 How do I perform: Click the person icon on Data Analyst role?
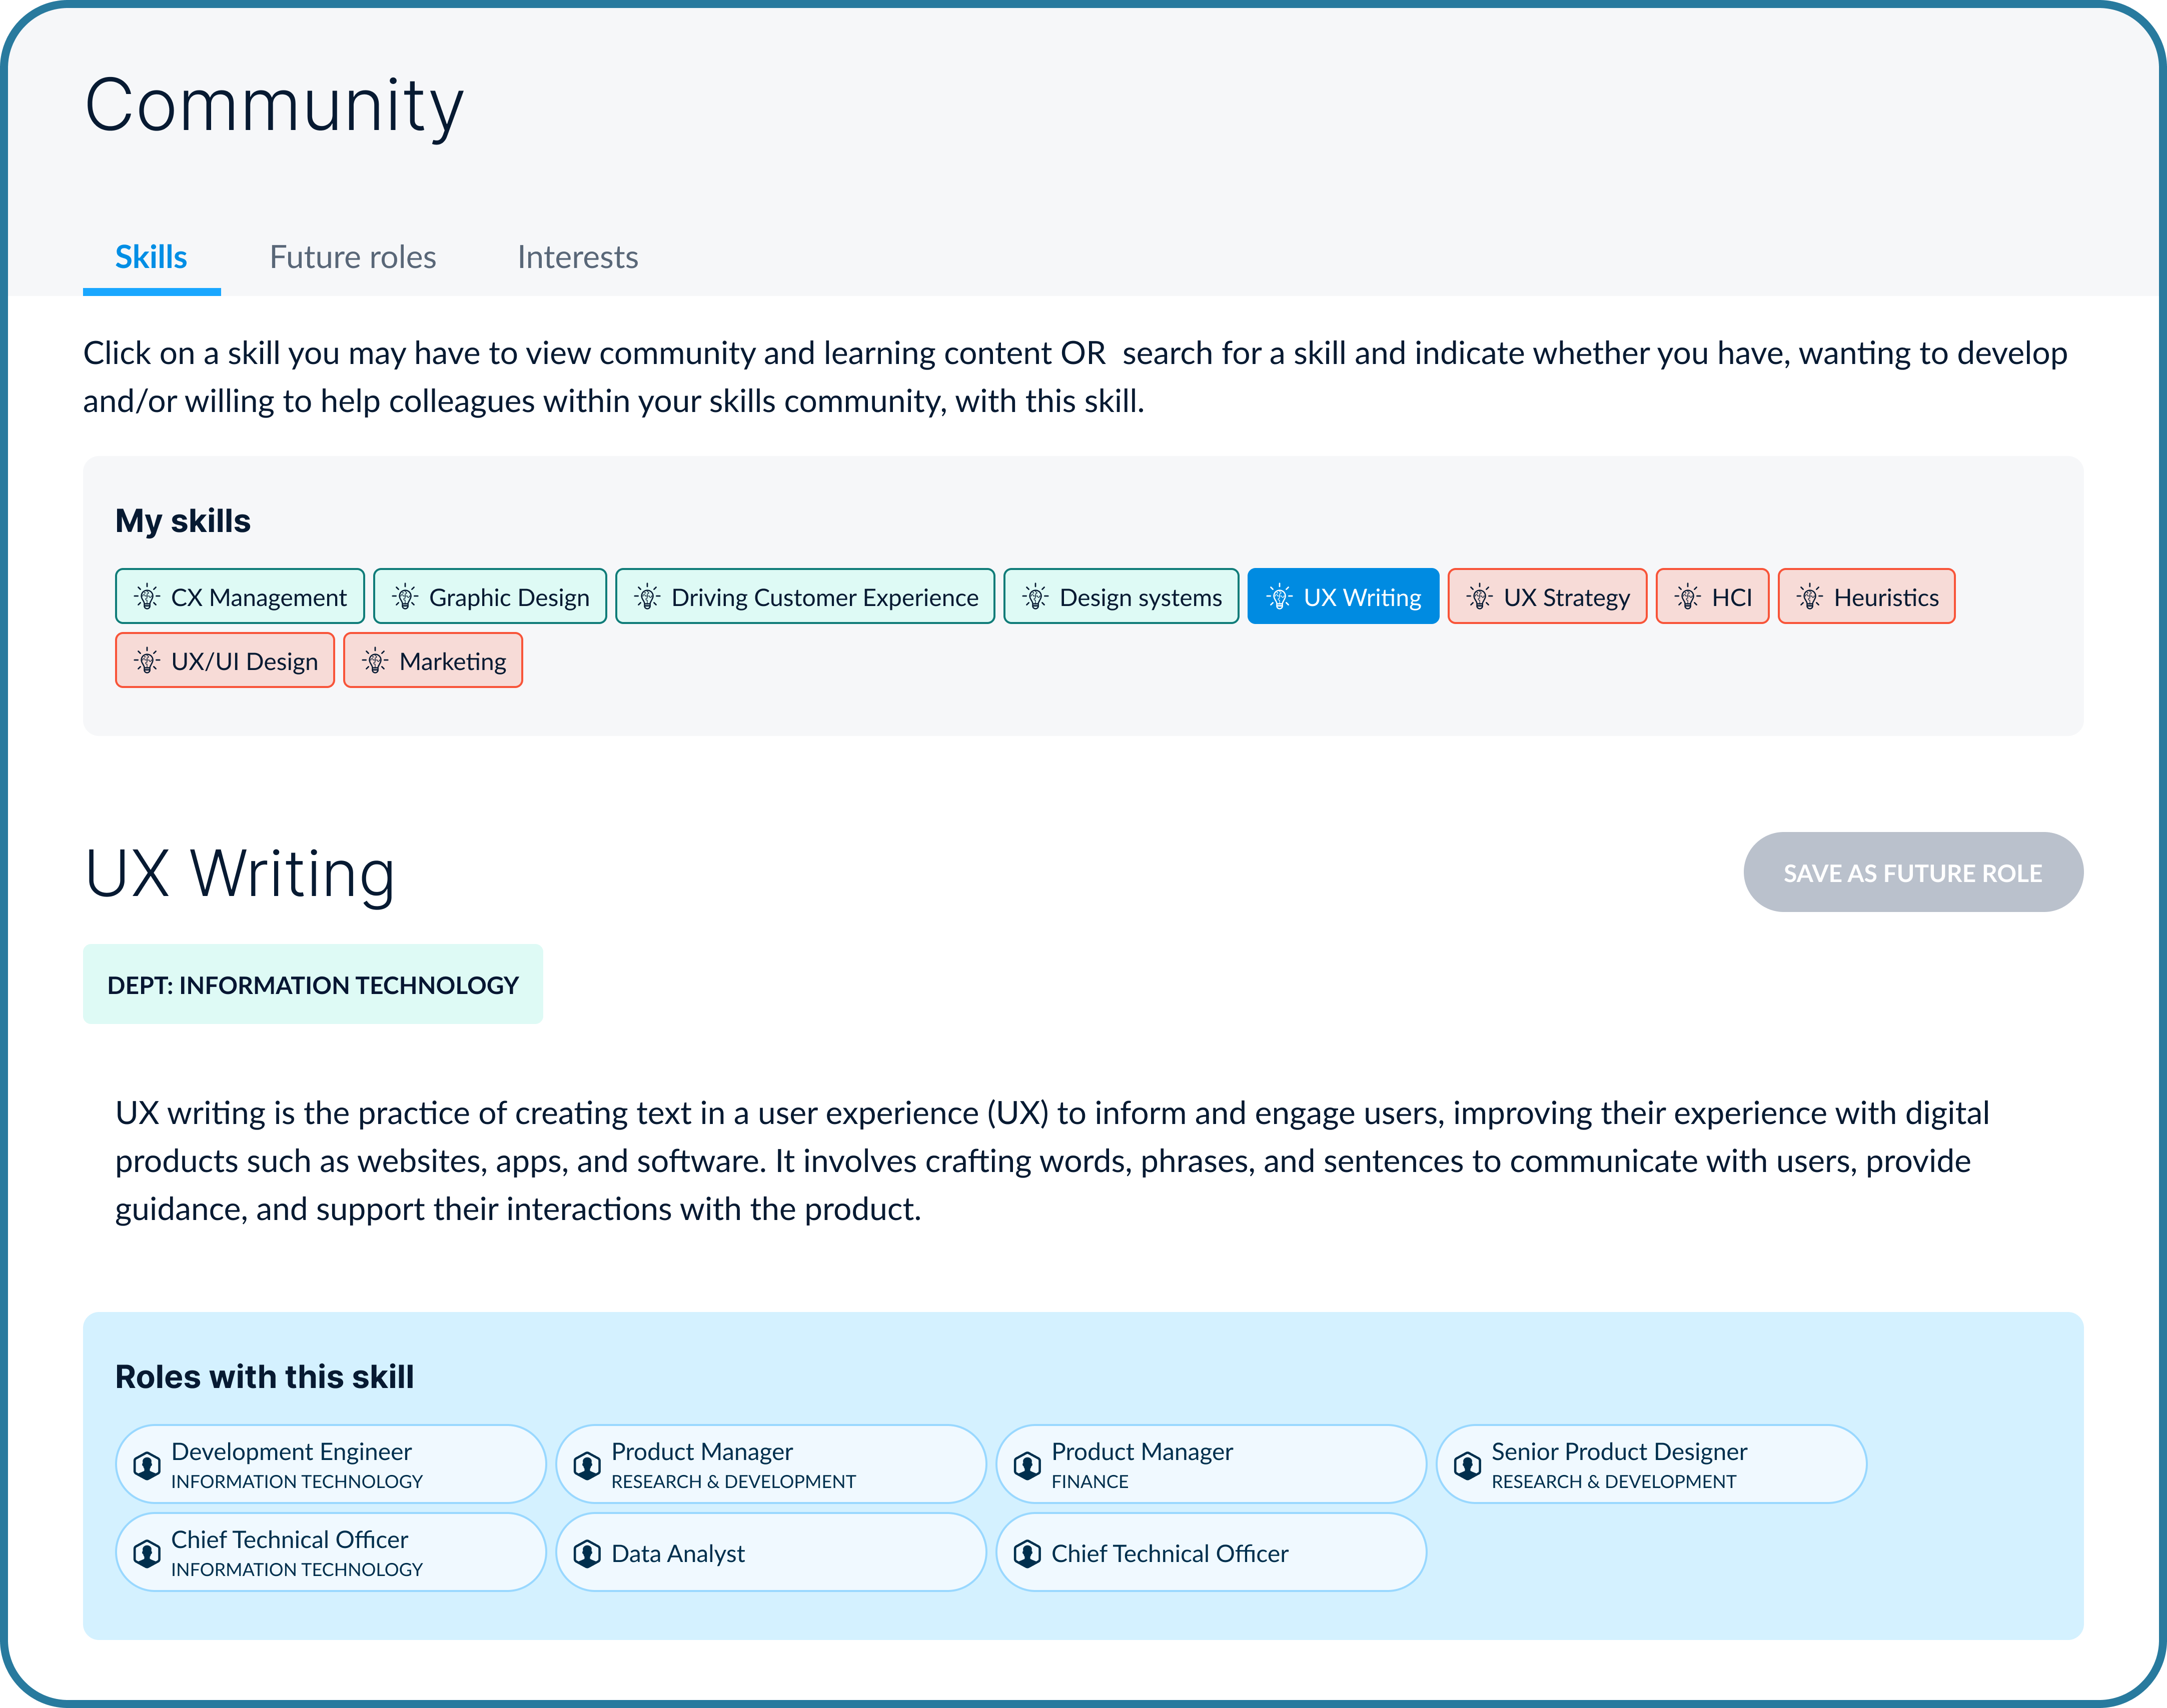pos(587,1553)
